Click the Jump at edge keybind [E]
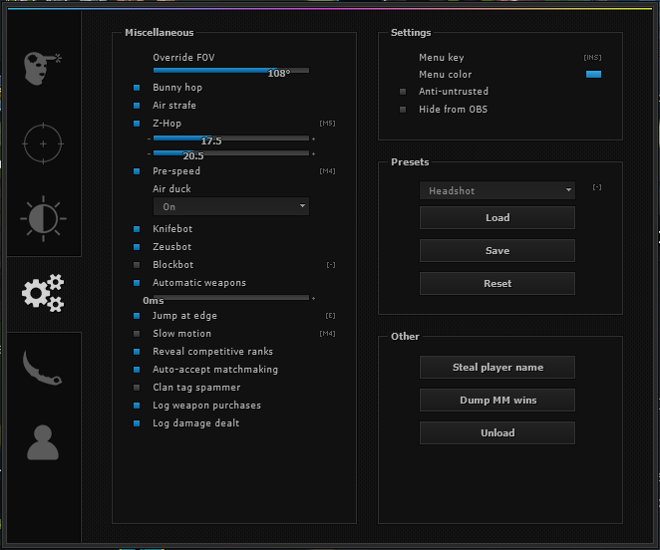The height and width of the screenshot is (550, 660). point(330,316)
